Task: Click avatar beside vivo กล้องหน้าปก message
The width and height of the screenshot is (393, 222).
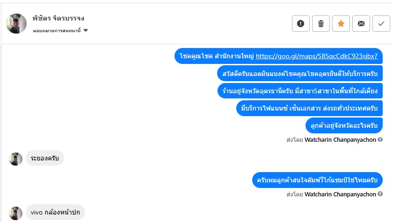Action: pyautogui.click(x=16, y=213)
